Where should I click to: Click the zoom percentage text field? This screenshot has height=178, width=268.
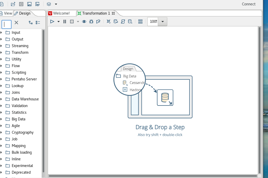point(153,22)
